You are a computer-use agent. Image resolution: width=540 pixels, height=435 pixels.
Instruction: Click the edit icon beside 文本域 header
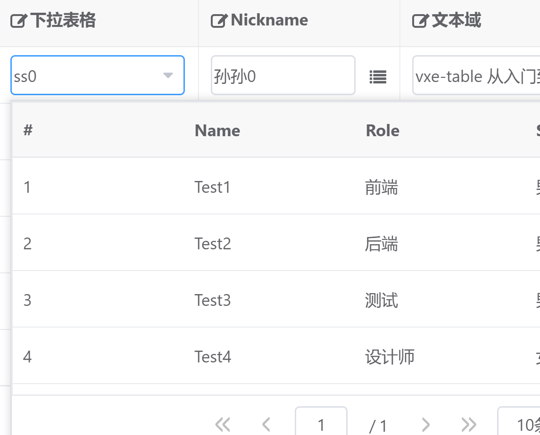(419, 20)
